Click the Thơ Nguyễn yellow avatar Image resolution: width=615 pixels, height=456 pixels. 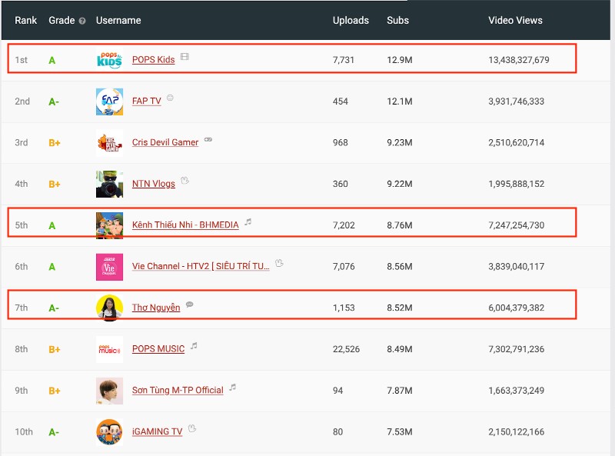point(109,308)
